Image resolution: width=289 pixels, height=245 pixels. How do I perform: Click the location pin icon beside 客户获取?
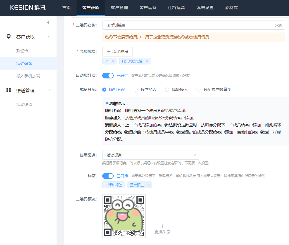point(9,37)
